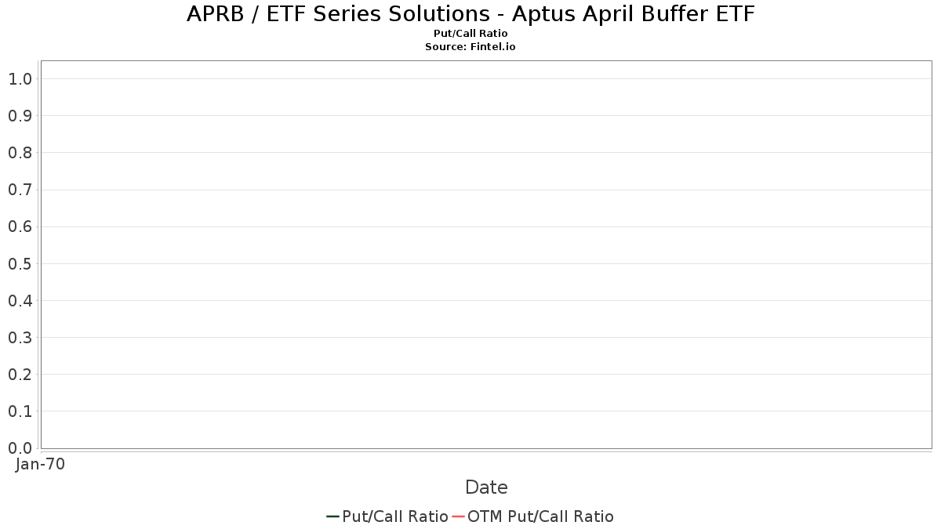
Task: Click the APRB Aptus April Buffer ETF chart title
Action: coord(470,14)
